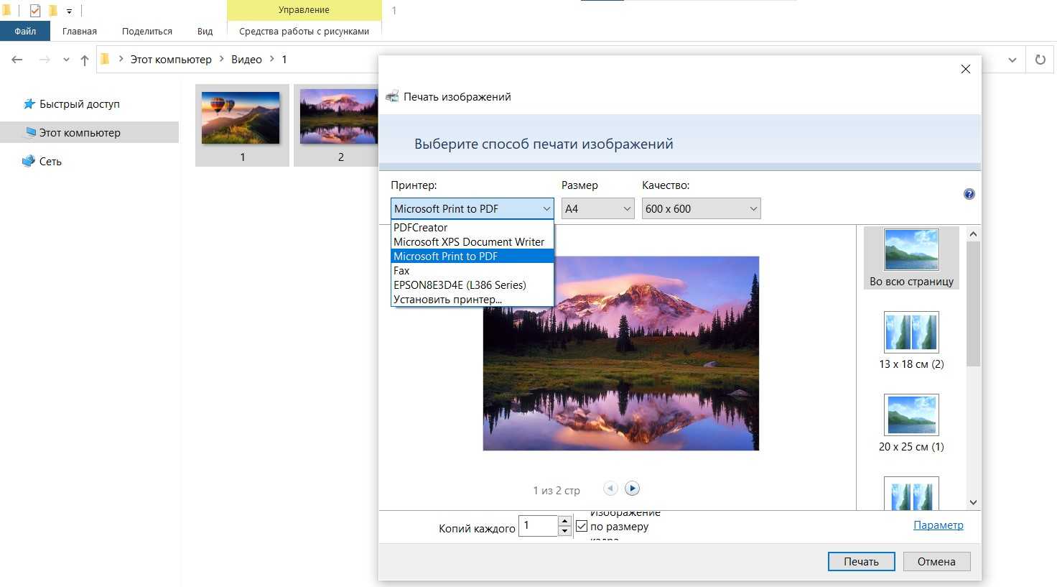The height and width of the screenshot is (587, 1057).
Task: Choose PDFCreator from printer list
Action: tap(421, 228)
